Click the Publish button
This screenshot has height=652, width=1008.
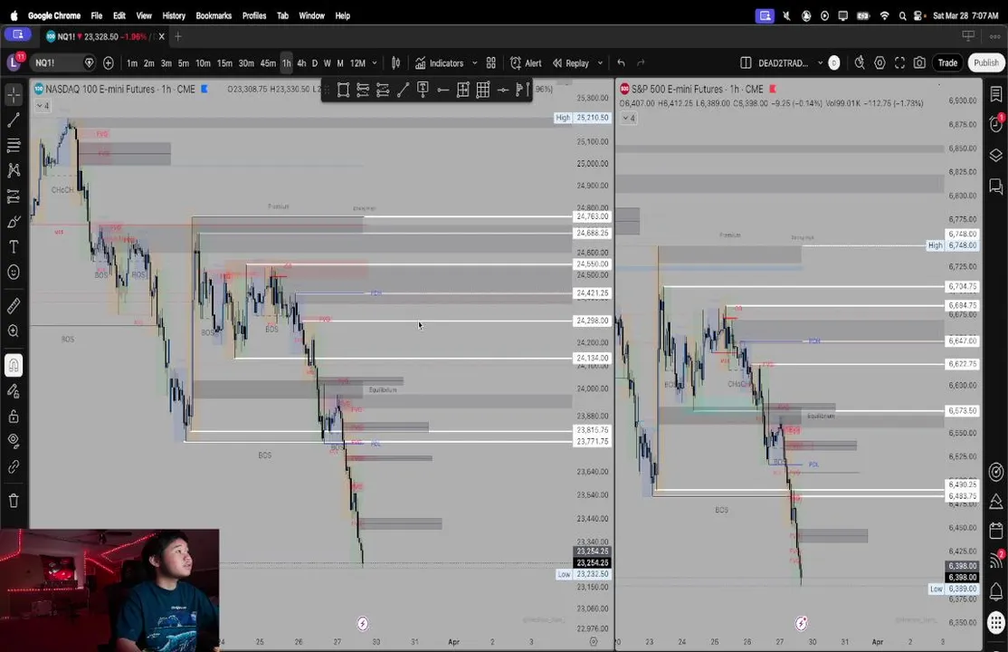(x=985, y=62)
